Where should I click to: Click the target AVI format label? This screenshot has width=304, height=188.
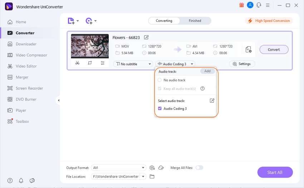[195, 46]
